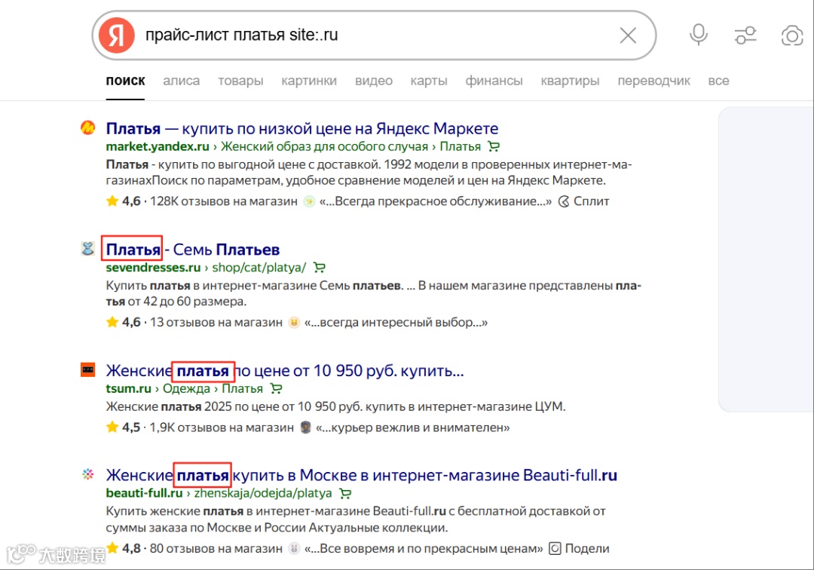
Task: Click Yandex Market favicon icon
Action: click(x=87, y=127)
